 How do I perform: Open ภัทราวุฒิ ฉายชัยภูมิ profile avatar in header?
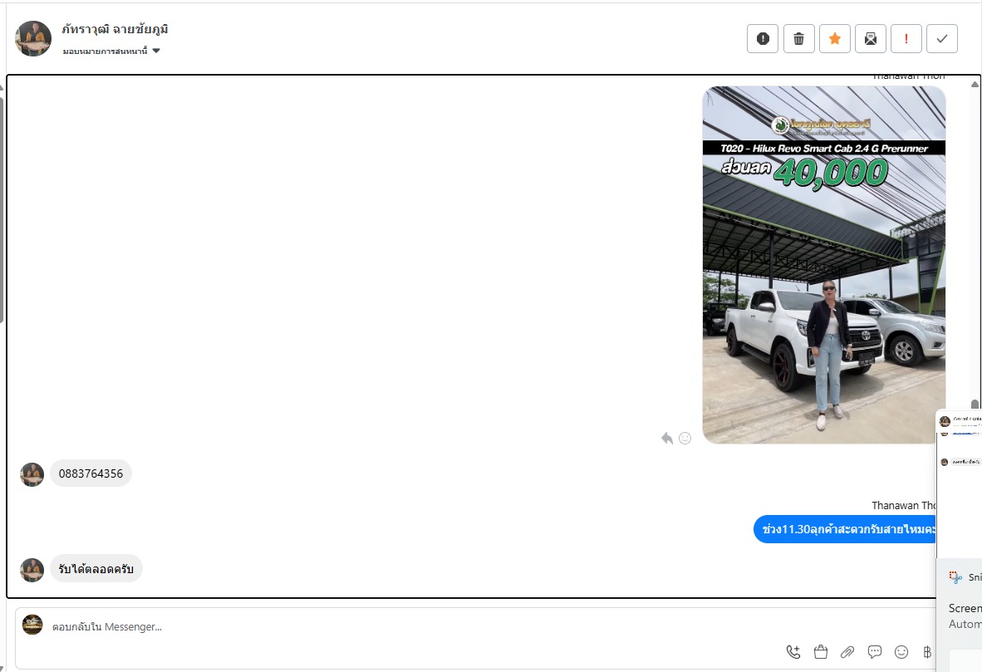click(x=33, y=38)
